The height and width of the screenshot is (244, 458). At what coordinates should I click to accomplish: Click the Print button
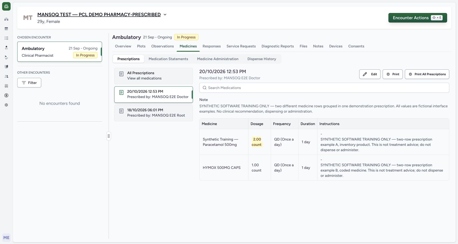[x=393, y=74]
